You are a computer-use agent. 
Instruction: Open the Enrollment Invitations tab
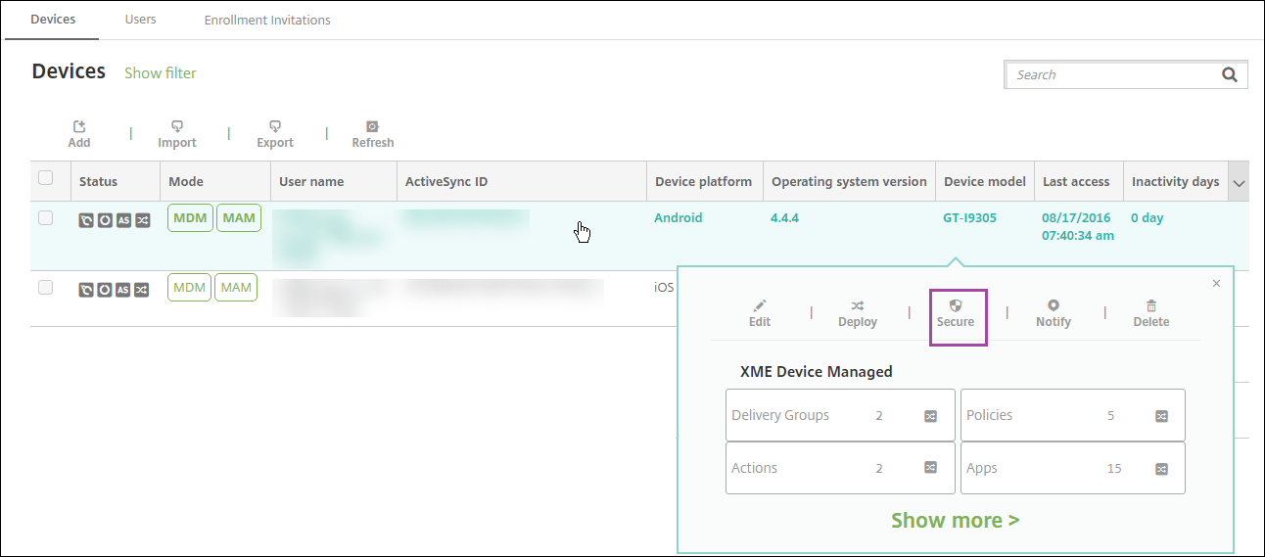267,20
